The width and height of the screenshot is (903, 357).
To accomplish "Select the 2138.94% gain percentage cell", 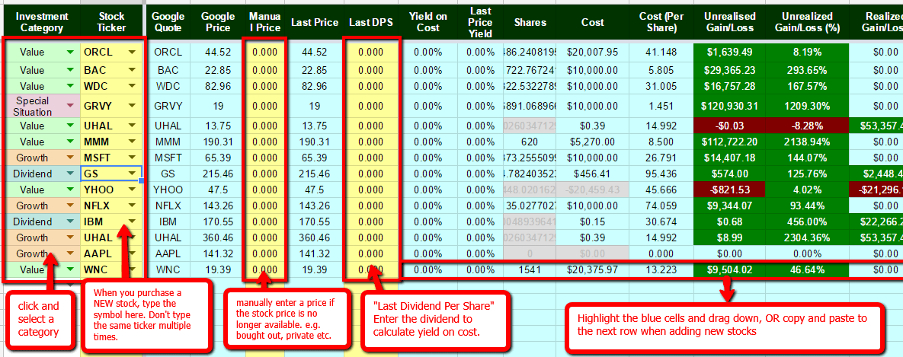I will pyautogui.click(x=807, y=142).
